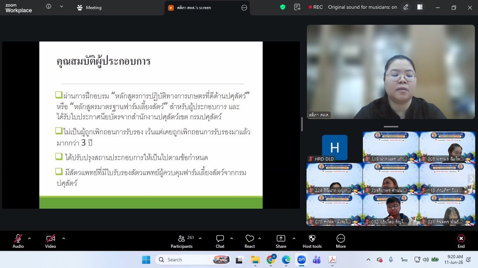Open the Chat panel
The height and width of the screenshot is (268, 478).
(x=220, y=241)
